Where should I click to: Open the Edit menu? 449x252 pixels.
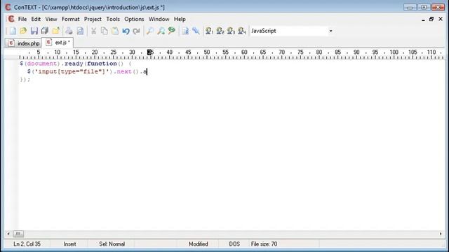pyautogui.click(x=36, y=19)
